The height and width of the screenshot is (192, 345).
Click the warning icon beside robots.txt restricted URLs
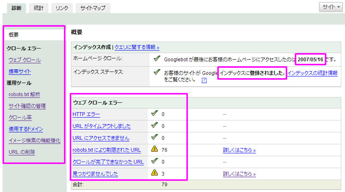[x=155, y=150]
